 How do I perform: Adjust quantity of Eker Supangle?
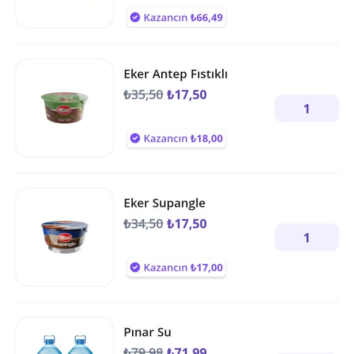point(307,237)
